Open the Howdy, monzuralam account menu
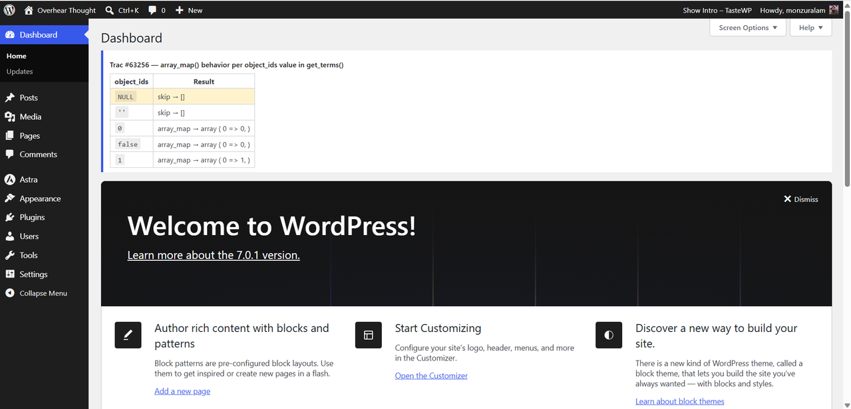This screenshot has width=851, height=409. click(x=799, y=10)
